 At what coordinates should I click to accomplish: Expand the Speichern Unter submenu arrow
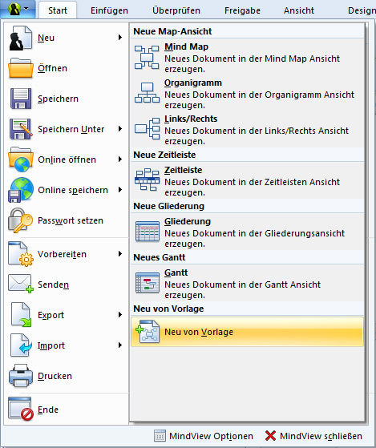(x=120, y=129)
